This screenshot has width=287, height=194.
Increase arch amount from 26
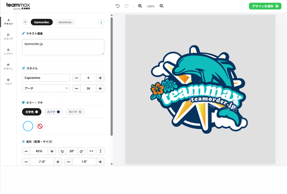pos(100,88)
